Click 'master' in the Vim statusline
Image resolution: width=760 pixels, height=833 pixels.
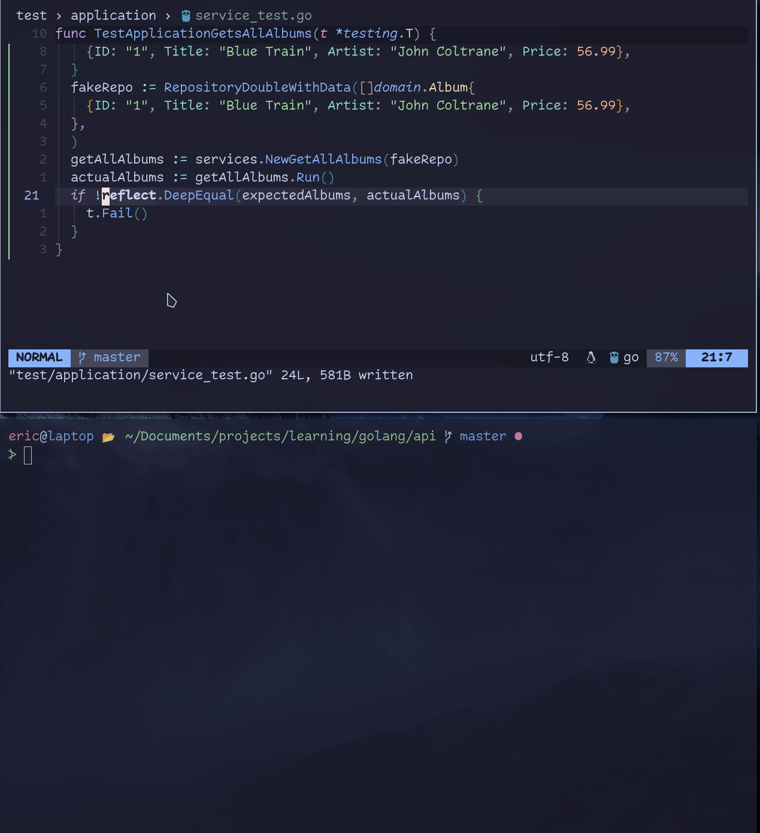pos(117,357)
